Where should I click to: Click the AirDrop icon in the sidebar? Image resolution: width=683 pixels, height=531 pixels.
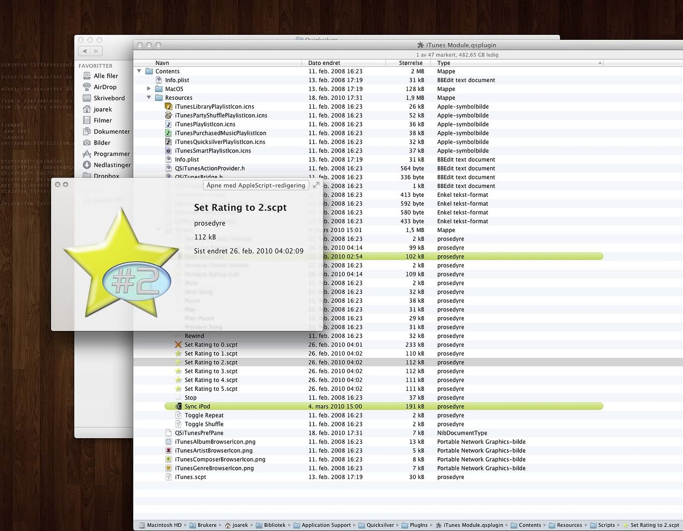tap(87, 87)
